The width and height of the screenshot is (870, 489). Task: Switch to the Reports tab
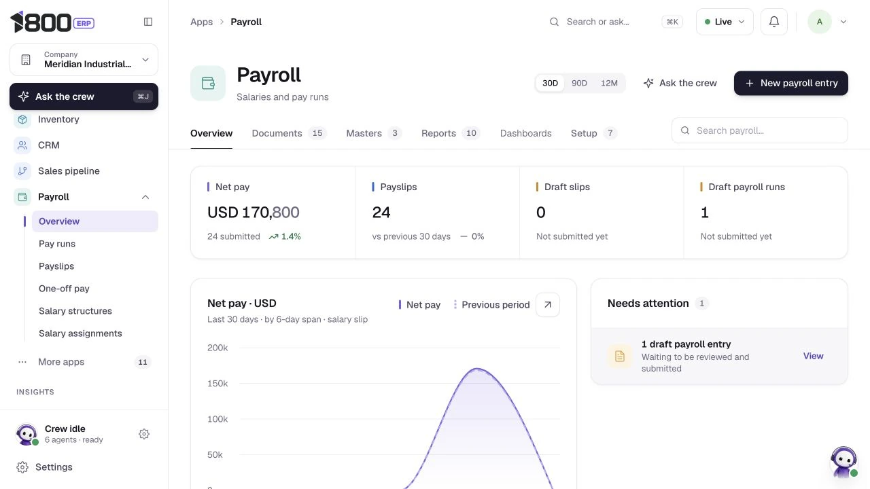[x=451, y=133]
